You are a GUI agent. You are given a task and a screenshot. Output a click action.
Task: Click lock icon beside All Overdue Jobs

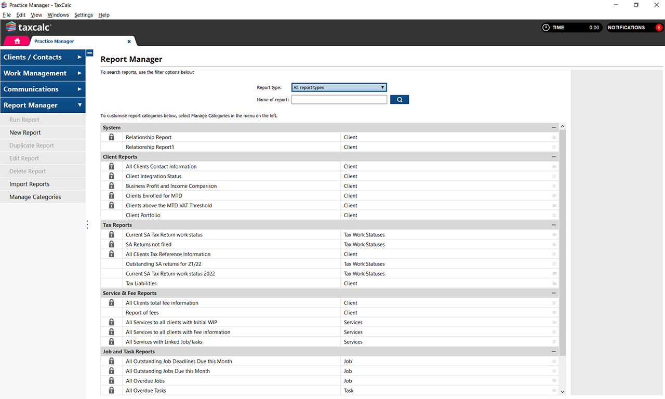point(111,381)
